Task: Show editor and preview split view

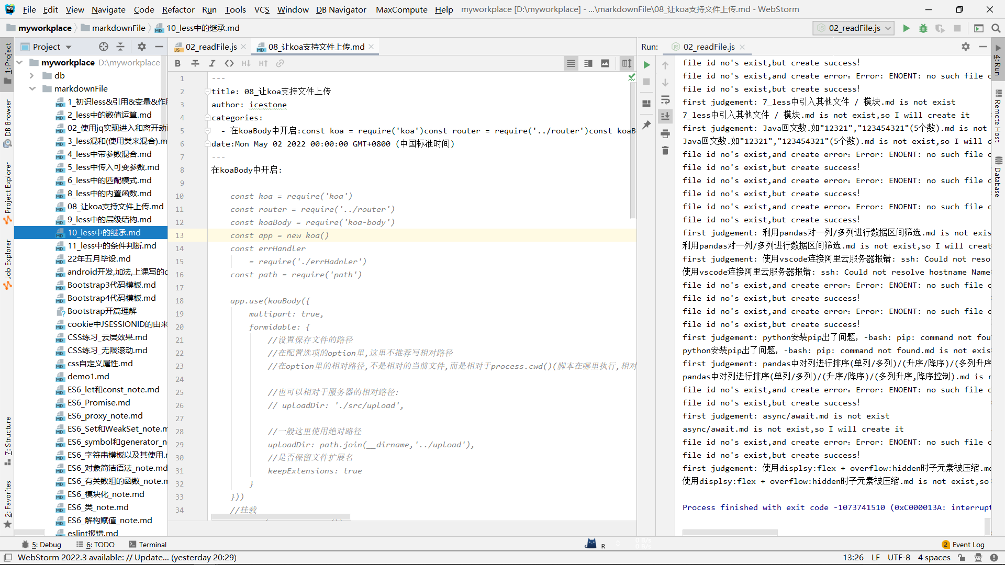Action: (588, 63)
